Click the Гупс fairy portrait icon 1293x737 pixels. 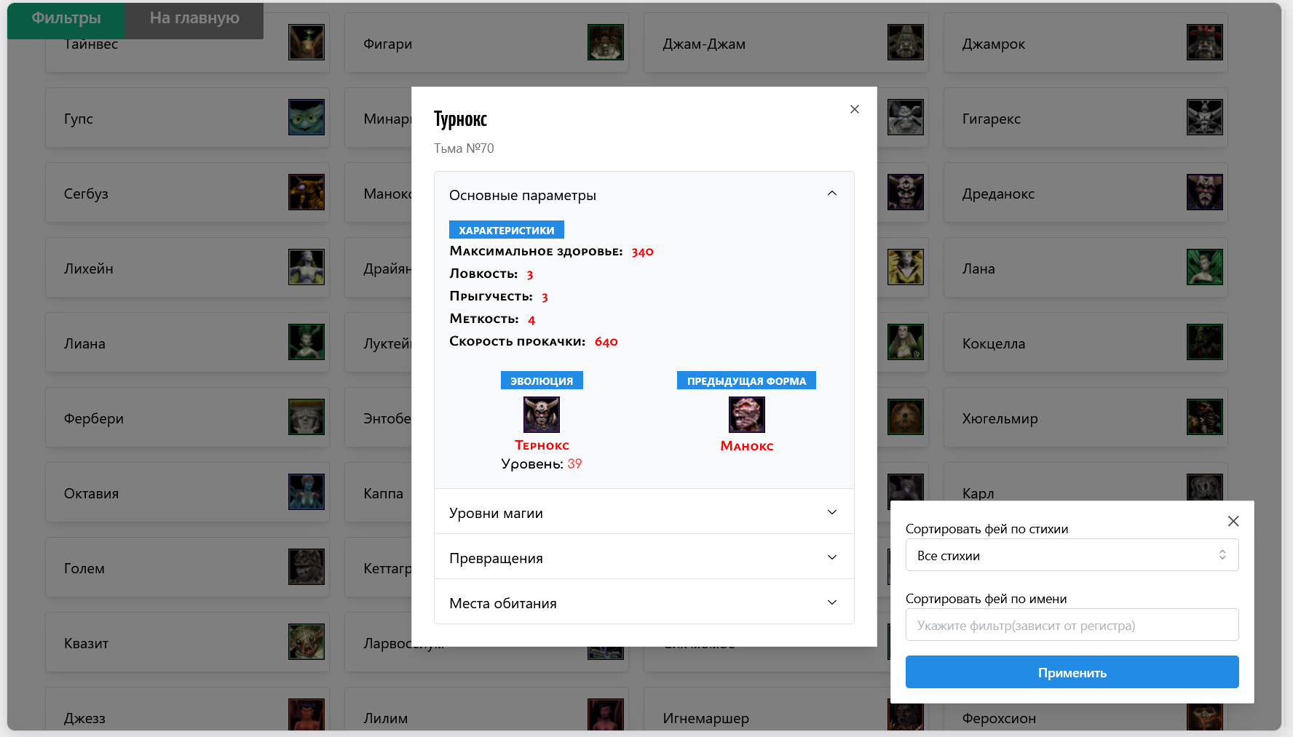click(x=307, y=117)
